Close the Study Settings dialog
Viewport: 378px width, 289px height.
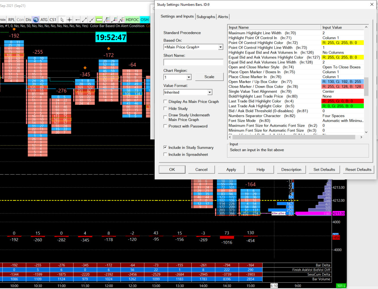tap(372, 4)
